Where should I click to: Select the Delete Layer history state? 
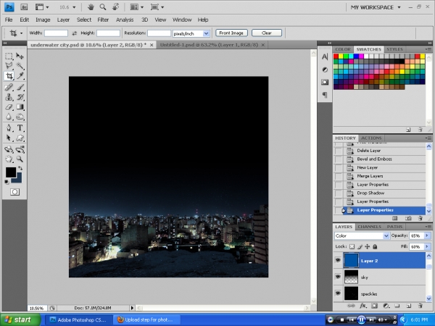(x=369, y=151)
